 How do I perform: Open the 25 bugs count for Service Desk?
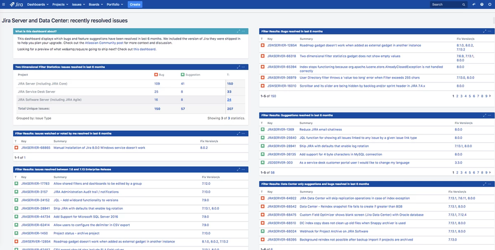tap(156, 91)
